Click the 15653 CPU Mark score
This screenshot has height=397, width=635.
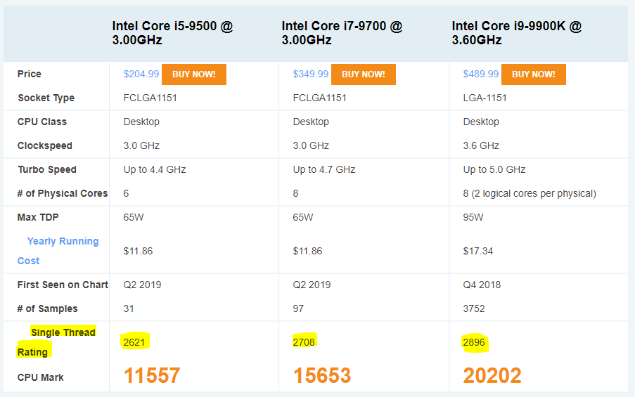(322, 376)
